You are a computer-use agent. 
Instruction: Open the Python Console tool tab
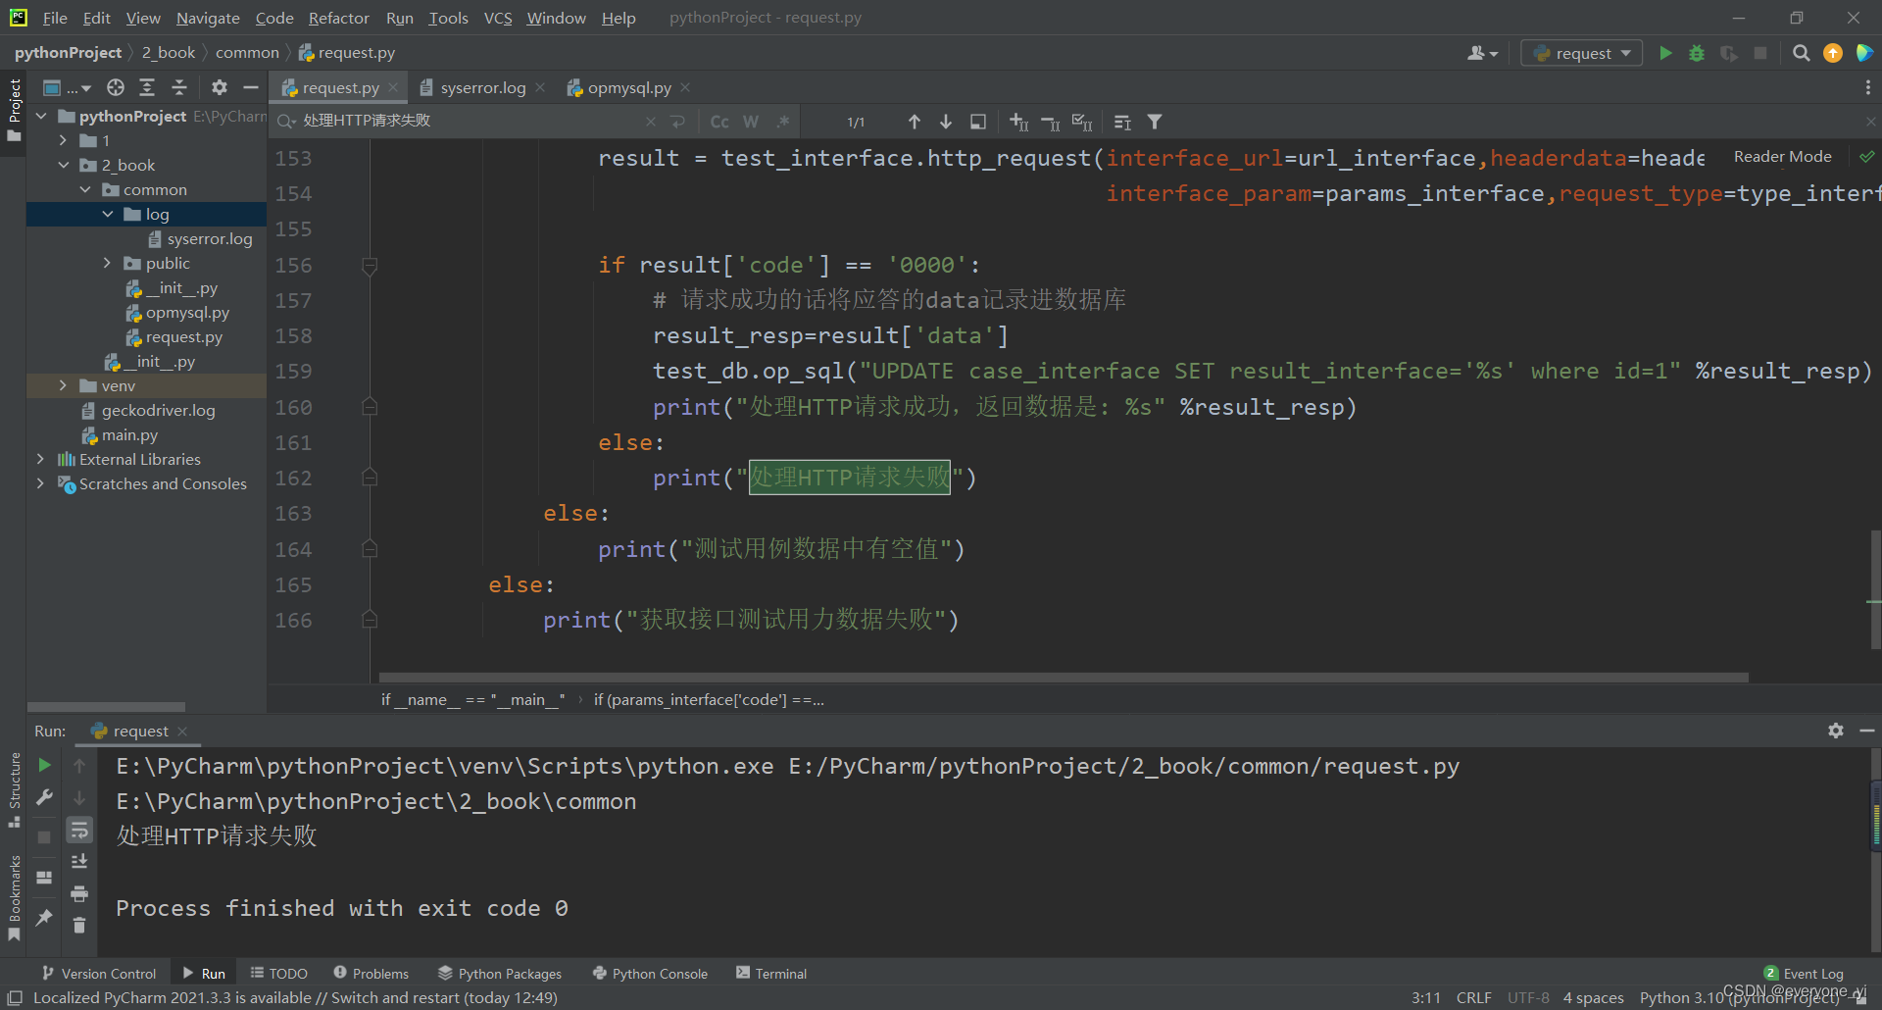tap(650, 973)
